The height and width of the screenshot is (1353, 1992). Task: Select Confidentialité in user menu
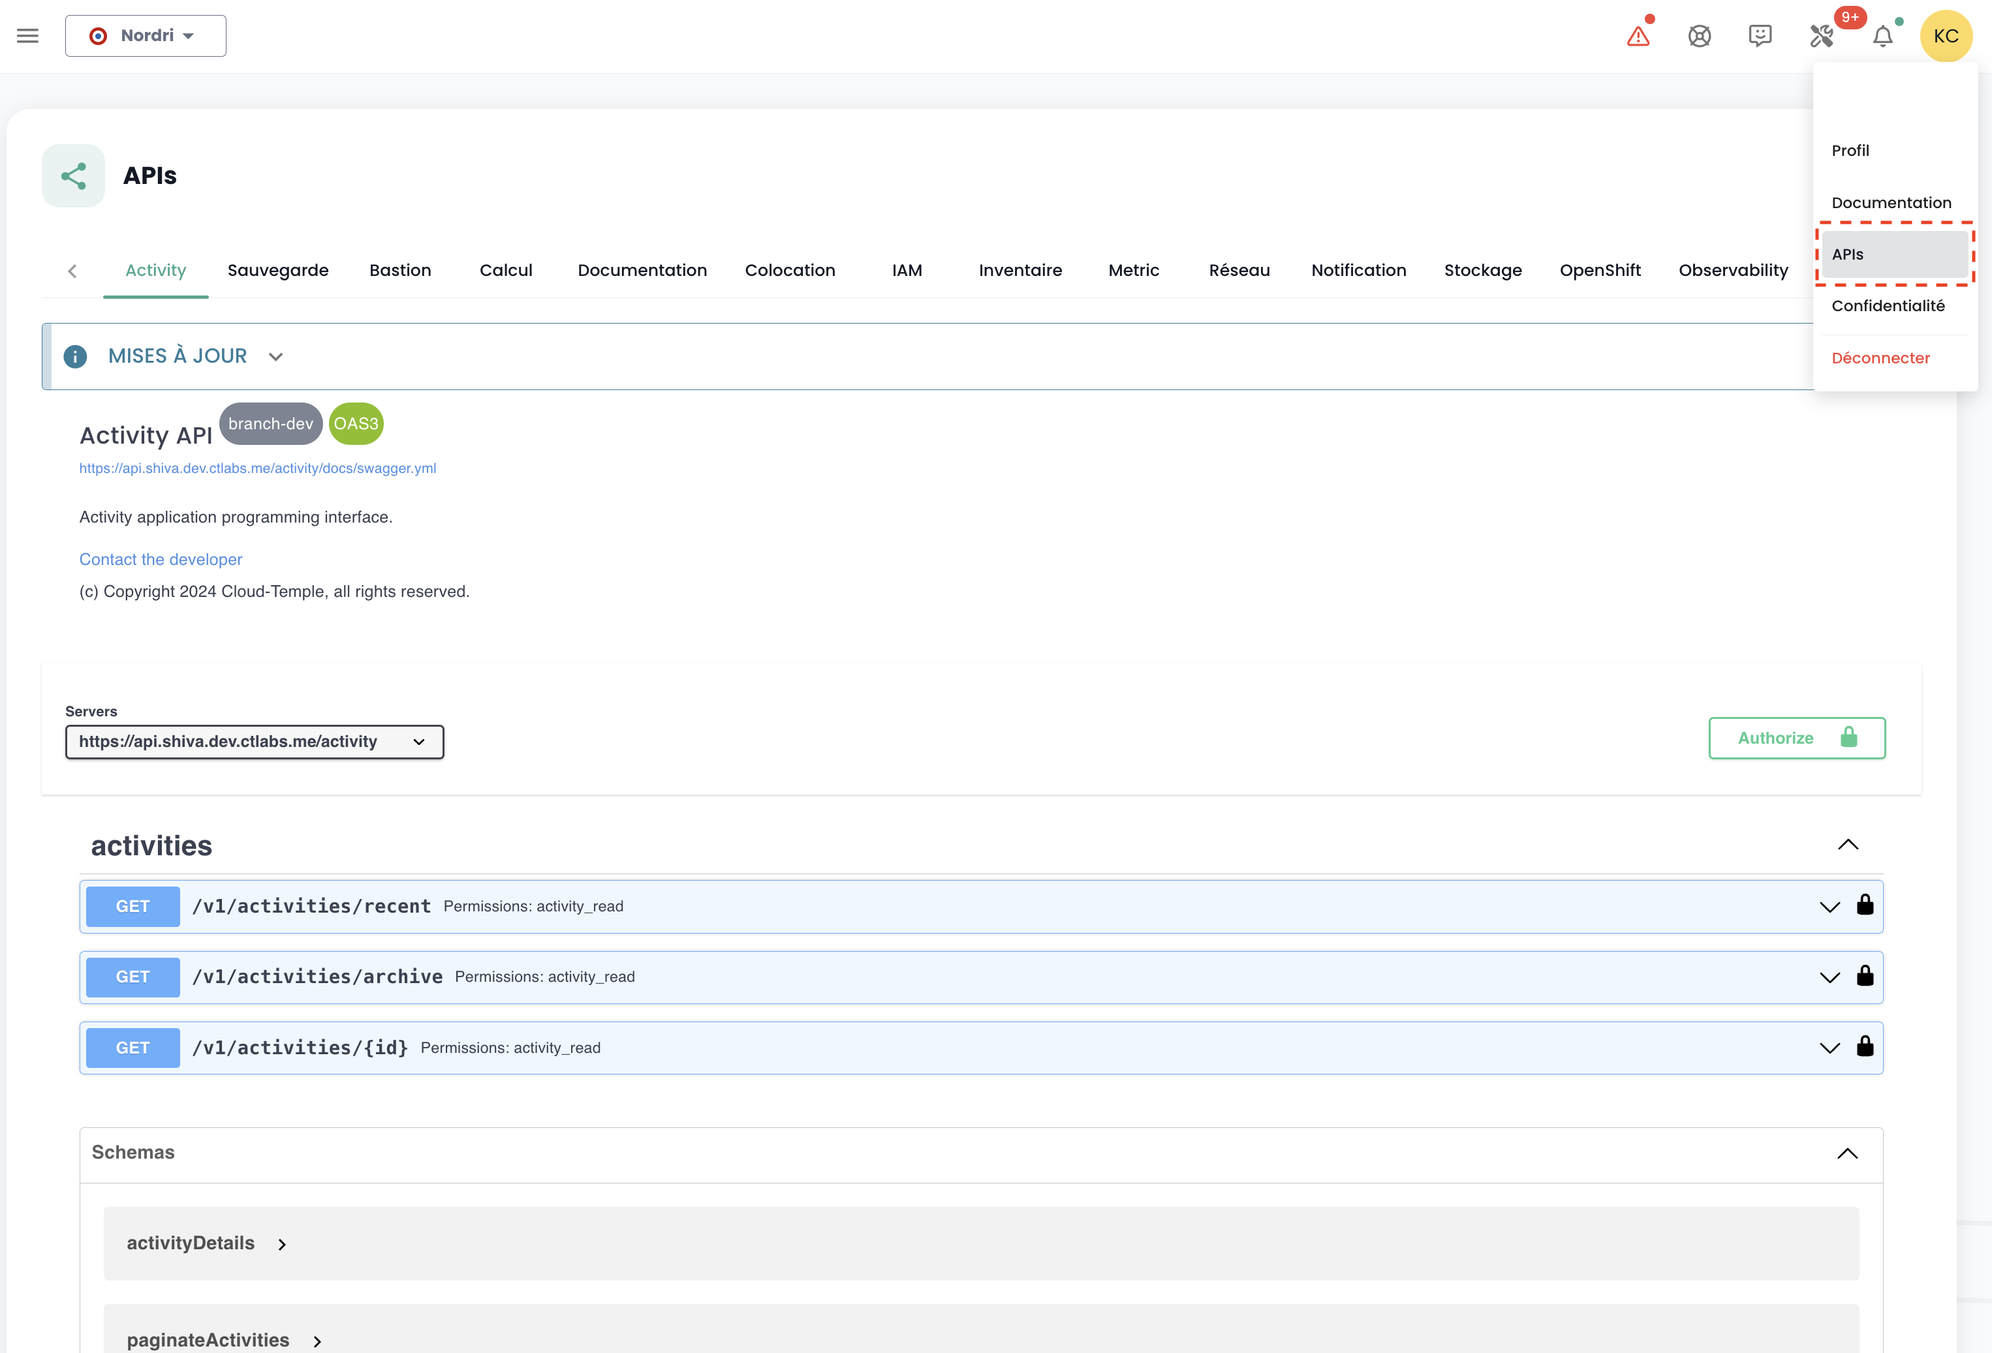click(x=1888, y=306)
